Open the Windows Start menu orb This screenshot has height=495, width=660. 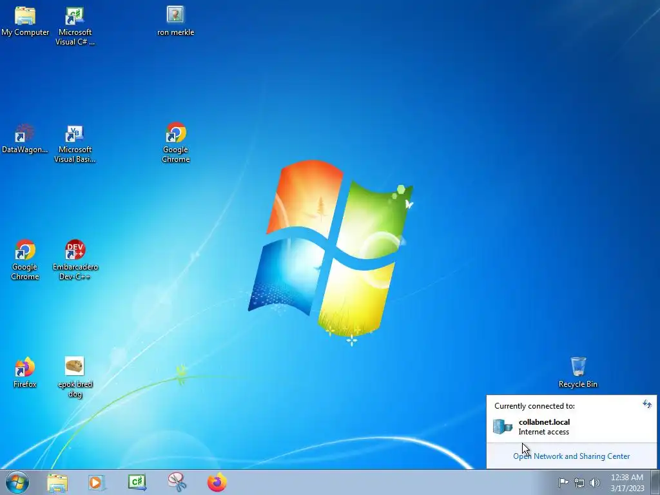tap(17, 482)
